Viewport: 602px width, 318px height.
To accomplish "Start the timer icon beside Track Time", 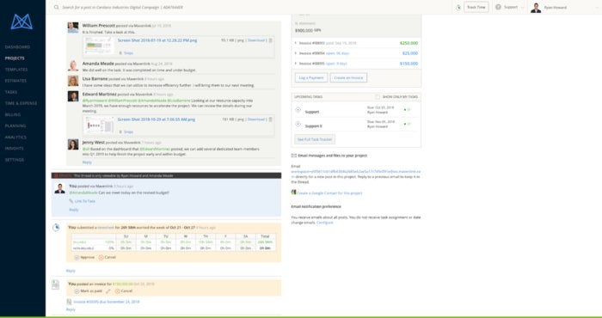I will point(458,7).
